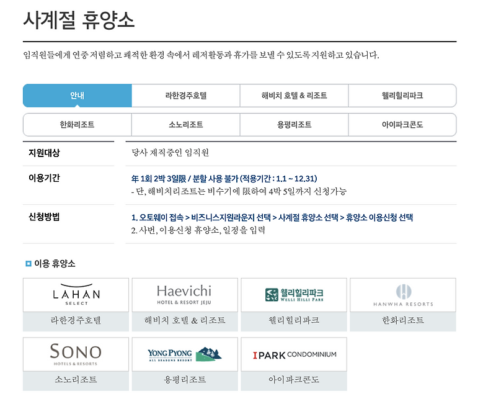The image size is (496, 404).
Task: Click the 지원대상 row label
Action: point(44,153)
